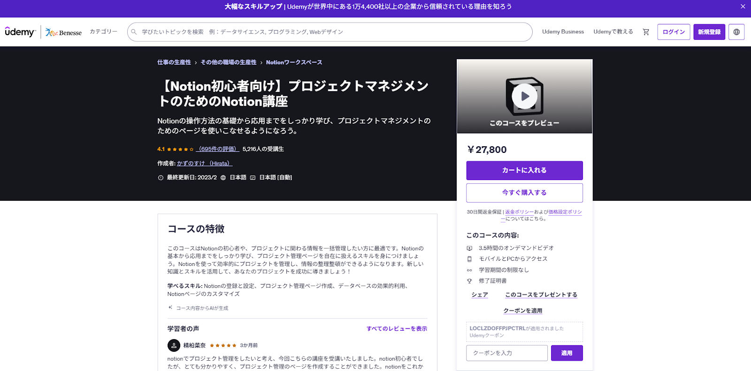Click カートに入れる button
This screenshot has width=751, height=371.
pyautogui.click(x=524, y=170)
